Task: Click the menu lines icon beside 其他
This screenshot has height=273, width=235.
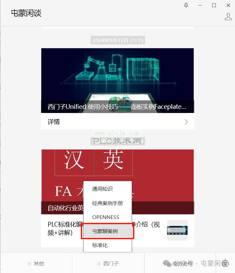Action: point(29,264)
